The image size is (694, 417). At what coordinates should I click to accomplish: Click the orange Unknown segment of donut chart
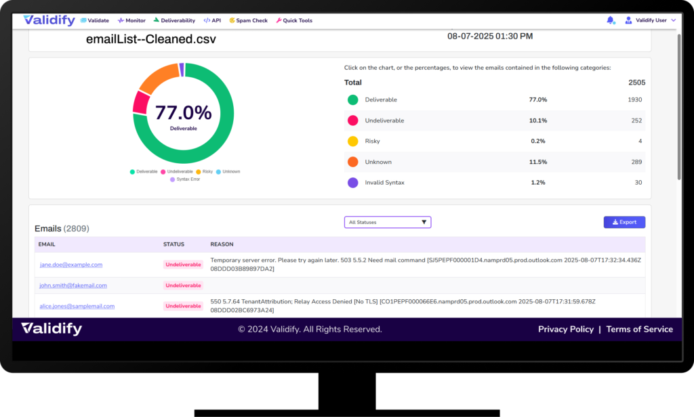157,81
